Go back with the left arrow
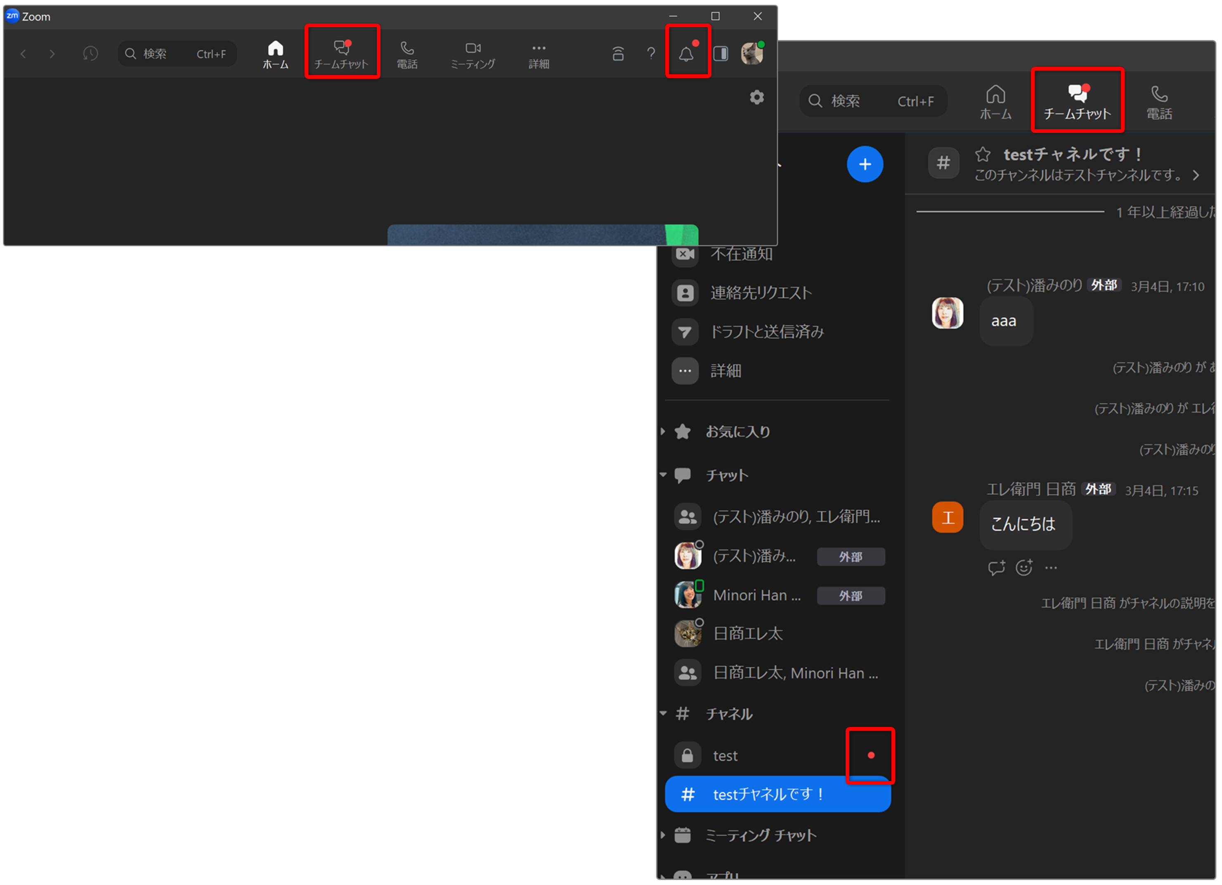1222x885 pixels. tap(23, 54)
